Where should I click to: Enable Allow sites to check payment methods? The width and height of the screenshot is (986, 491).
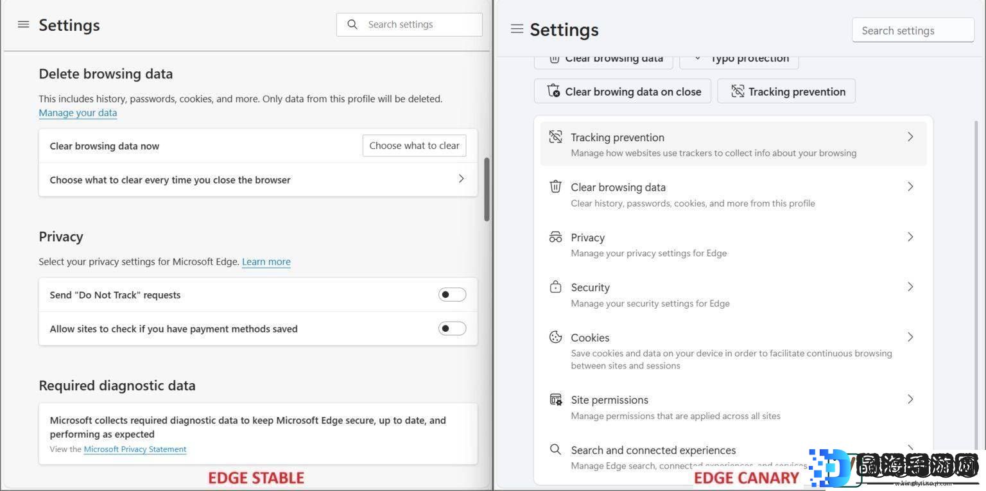452,329
